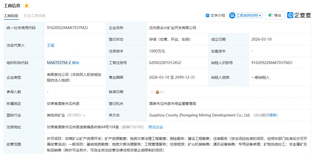Click the 经营范围 business scope text
This screenshot has height=154, width=312.
click(177, 144)
